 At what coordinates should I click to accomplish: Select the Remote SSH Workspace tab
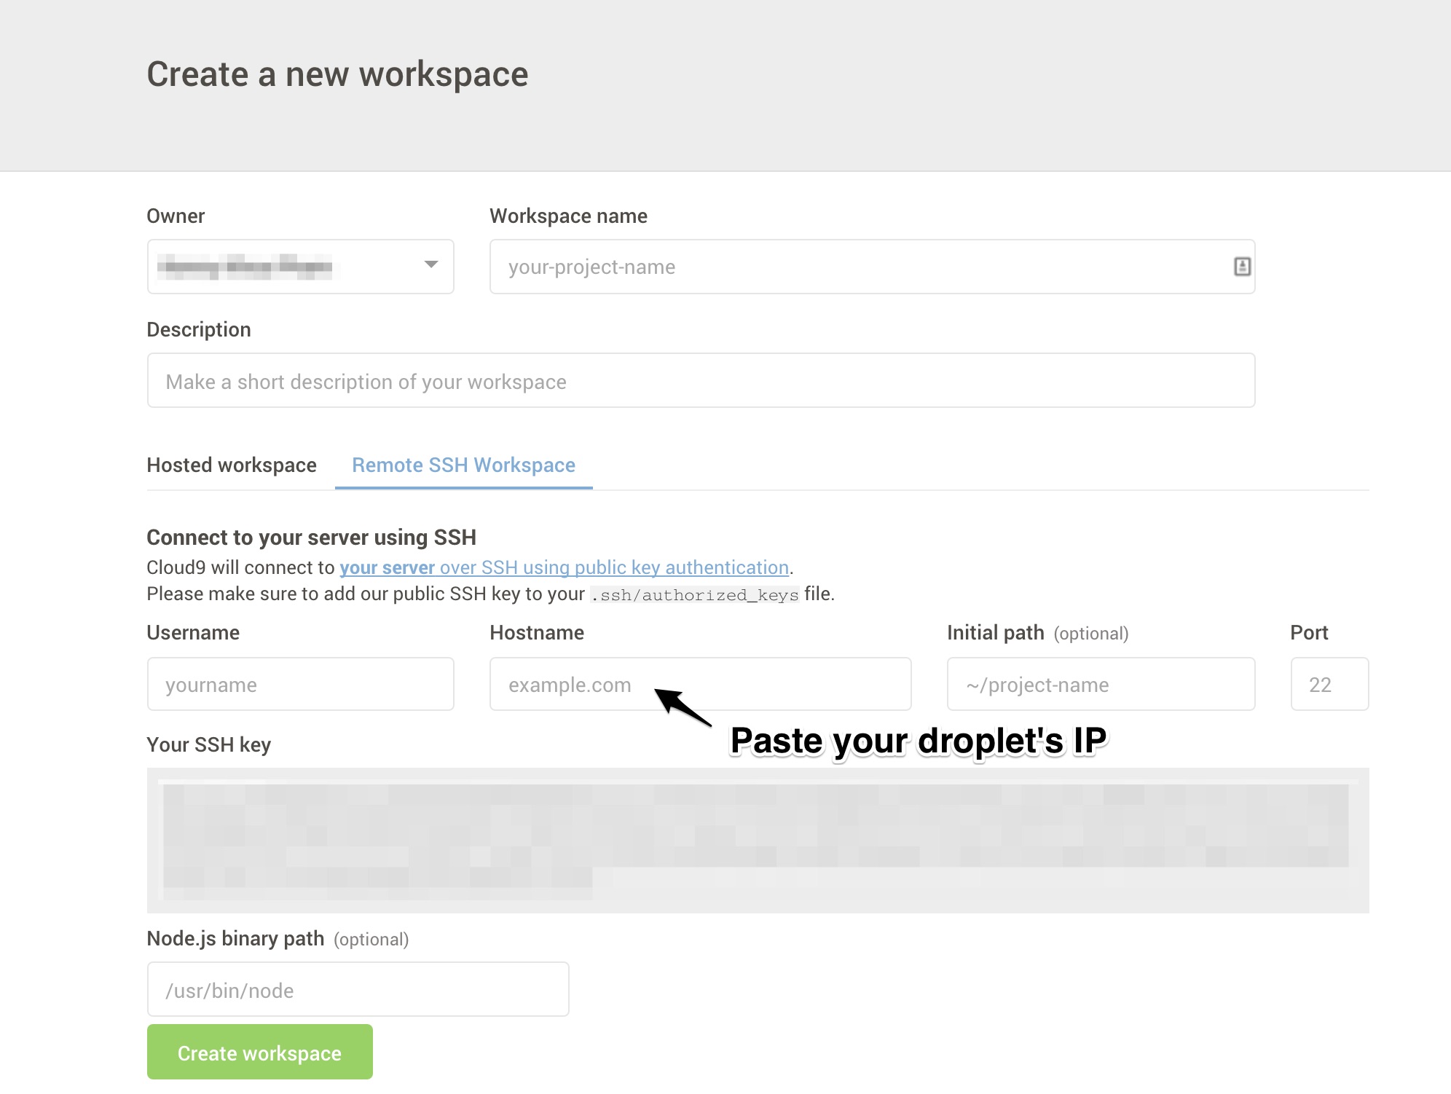pos(463,464)
